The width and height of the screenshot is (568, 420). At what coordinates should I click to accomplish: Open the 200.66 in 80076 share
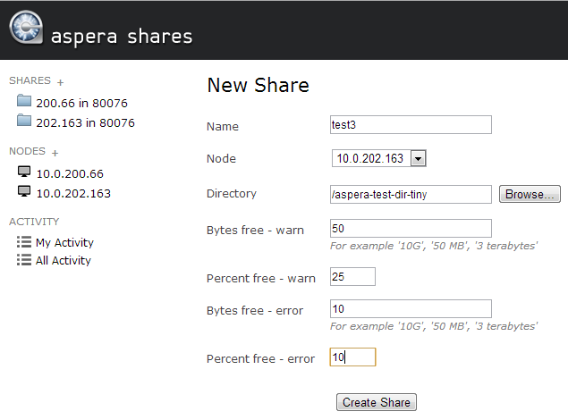85,103
